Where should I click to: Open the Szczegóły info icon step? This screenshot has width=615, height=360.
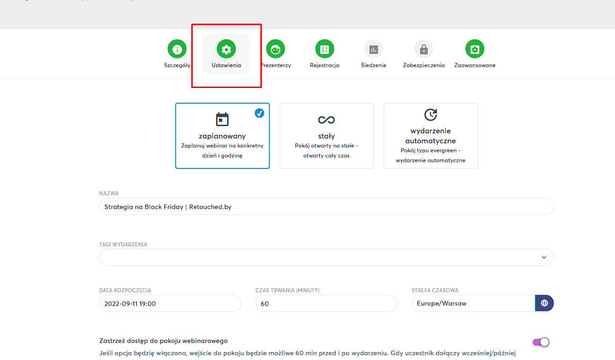(177, 49)
